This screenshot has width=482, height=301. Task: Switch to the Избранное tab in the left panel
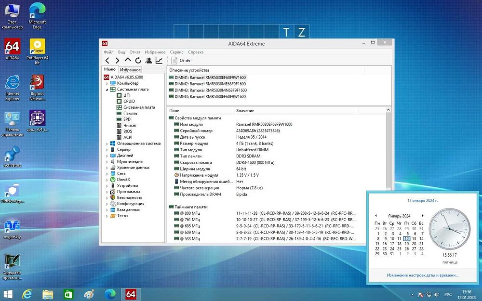[130, 70]
